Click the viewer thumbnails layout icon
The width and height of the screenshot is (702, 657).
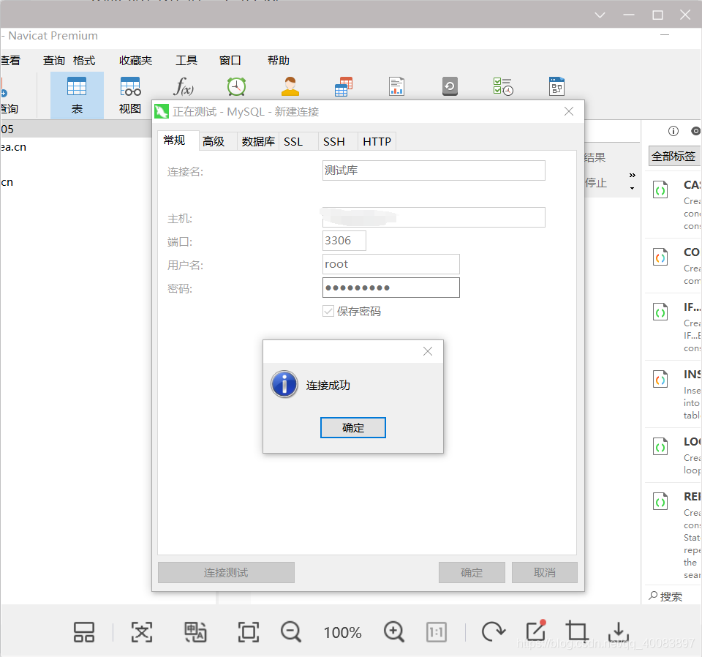[83, 632]
